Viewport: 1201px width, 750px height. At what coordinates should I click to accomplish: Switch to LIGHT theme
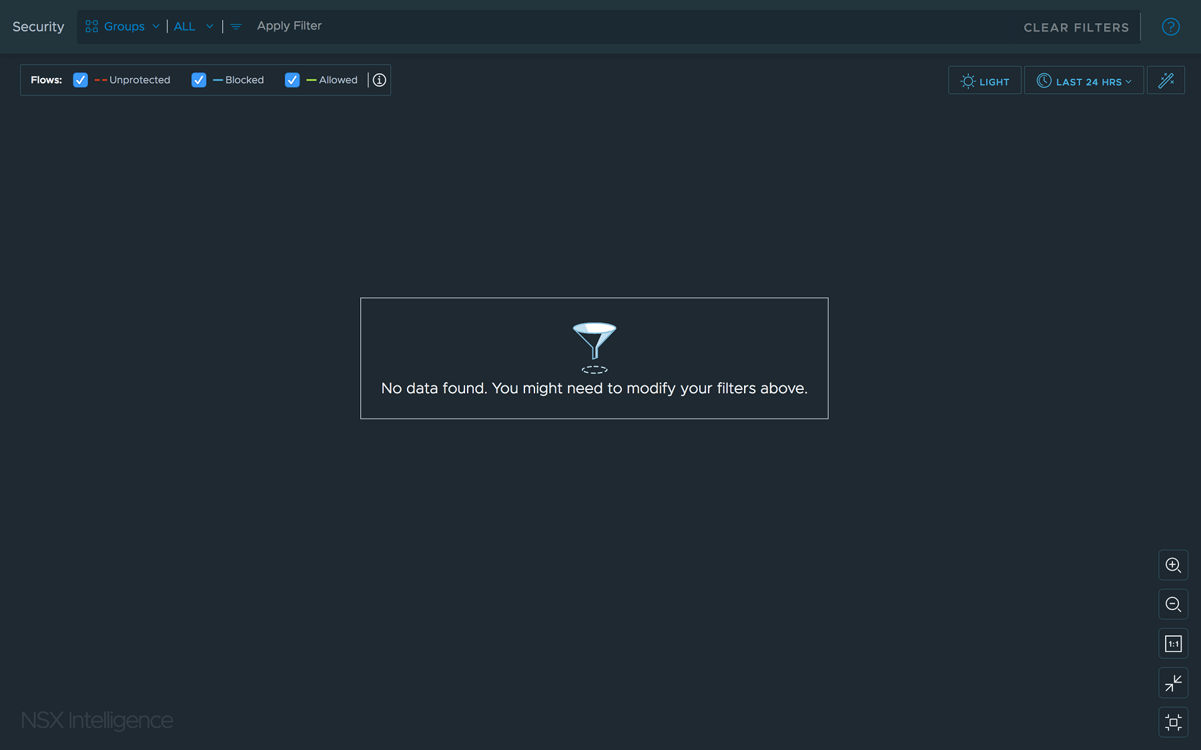point(985,81)
